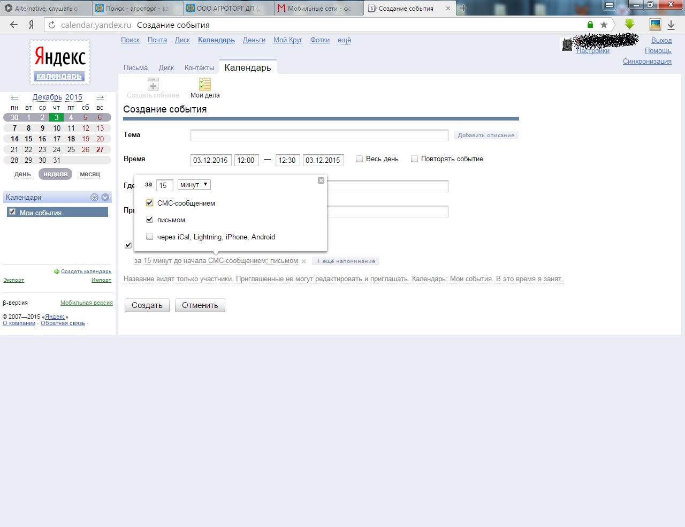Check the Повторять событие checkbox

pos(414,159)
